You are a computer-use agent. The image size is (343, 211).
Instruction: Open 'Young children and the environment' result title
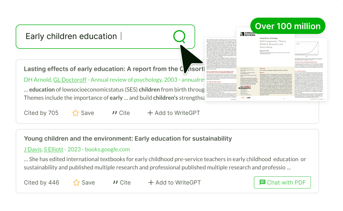click(x=128, y=138)
